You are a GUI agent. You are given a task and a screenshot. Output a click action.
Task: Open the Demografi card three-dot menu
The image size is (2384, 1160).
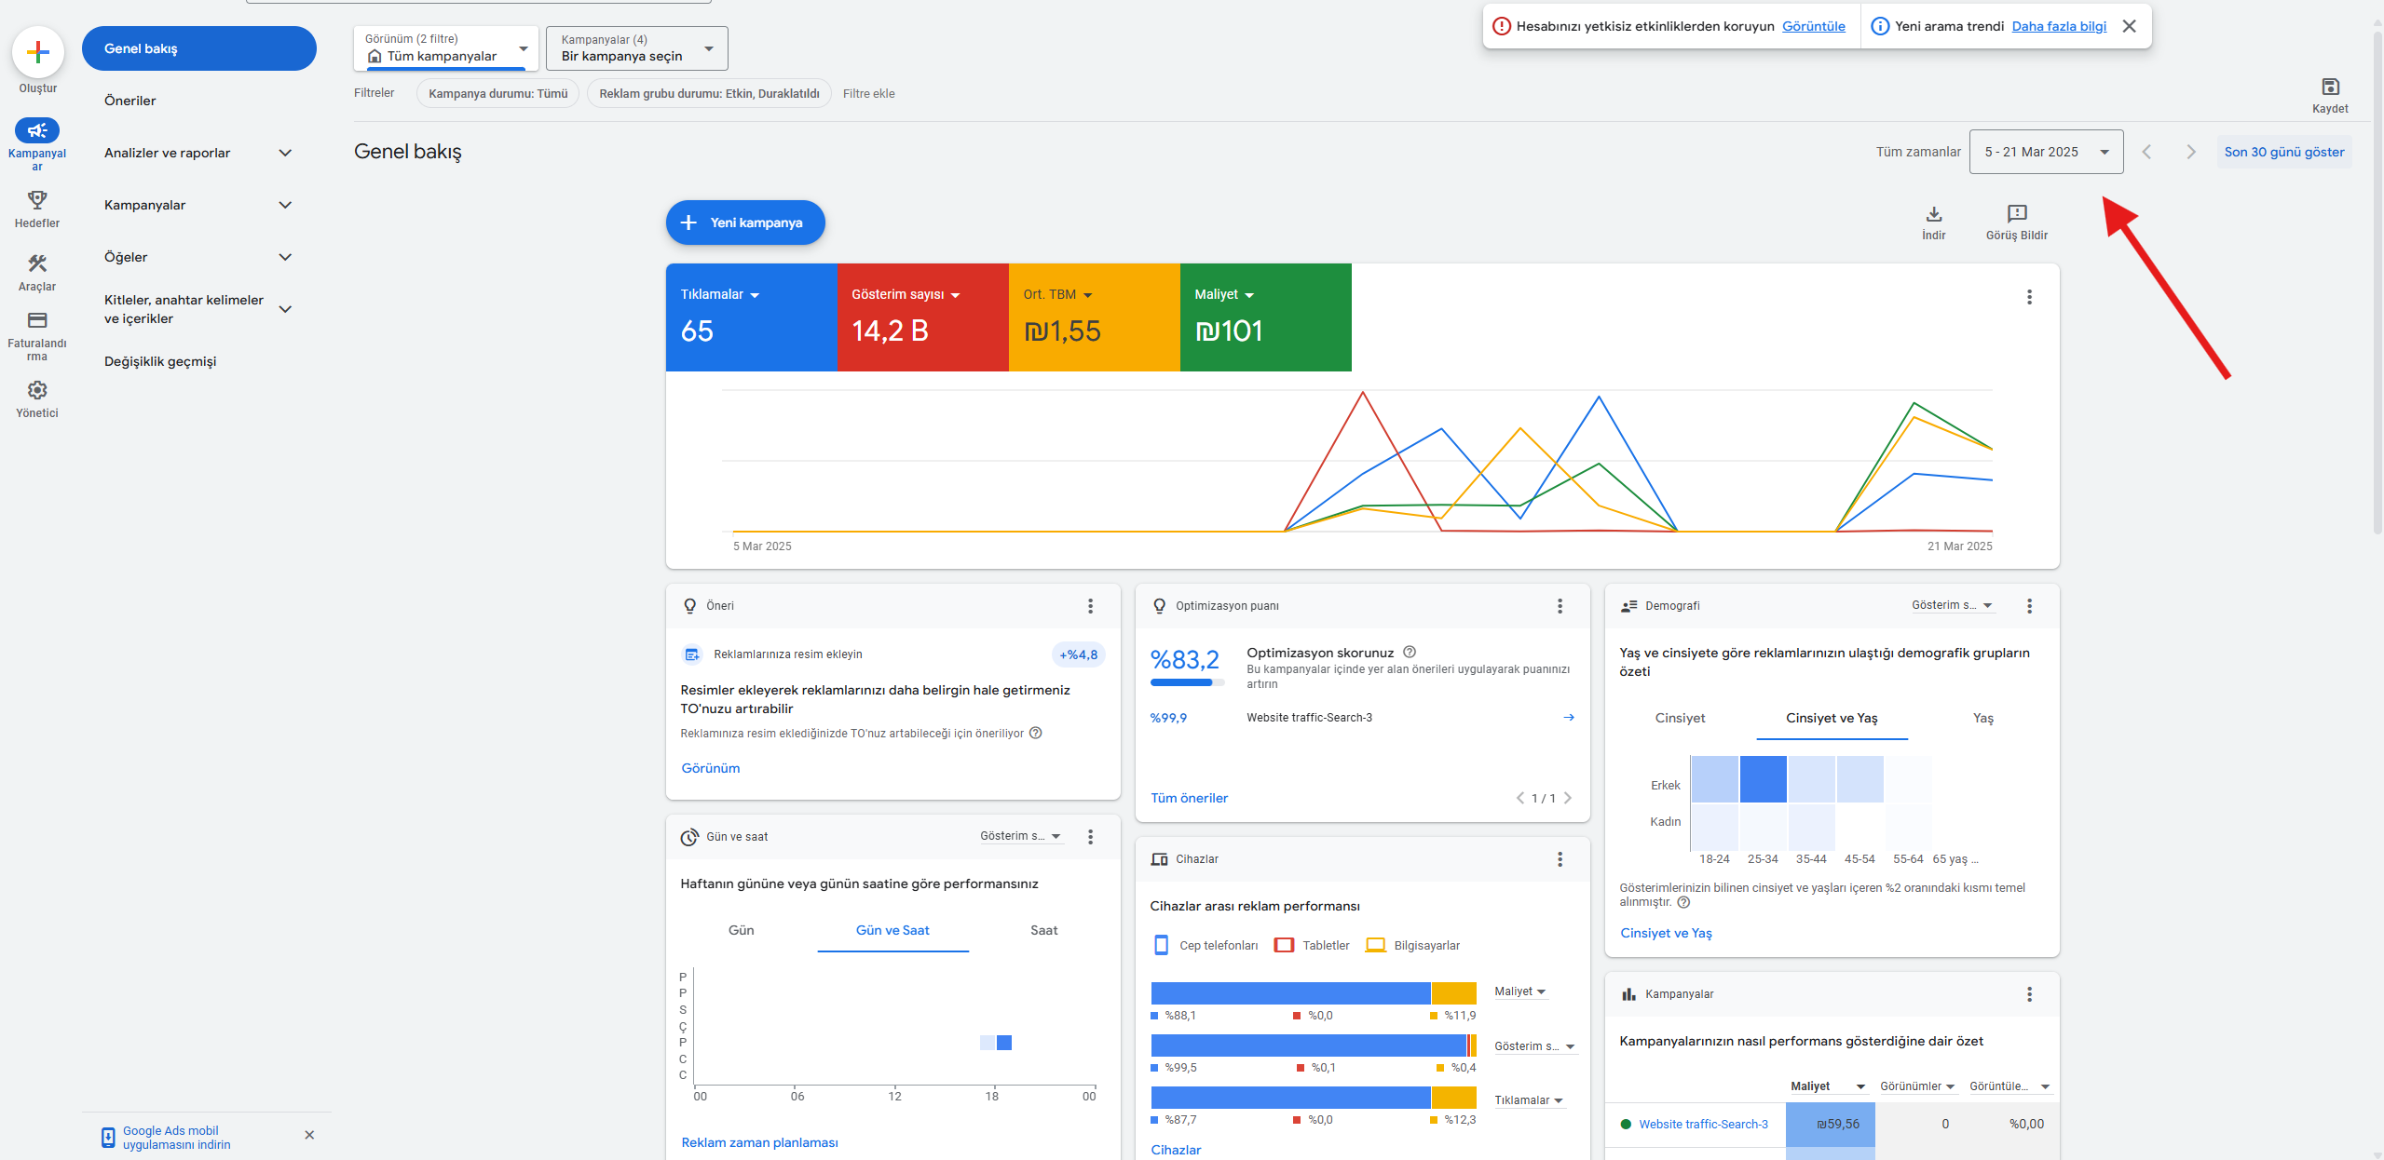[2029, 606]
